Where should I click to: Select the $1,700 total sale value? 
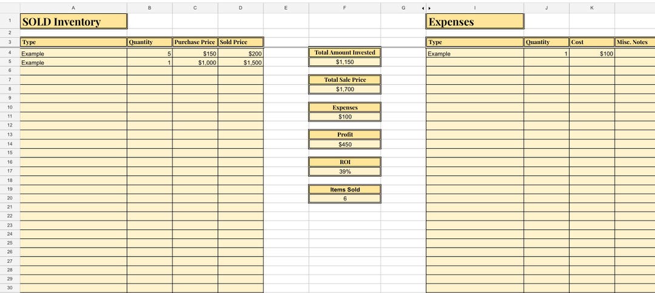344,89
